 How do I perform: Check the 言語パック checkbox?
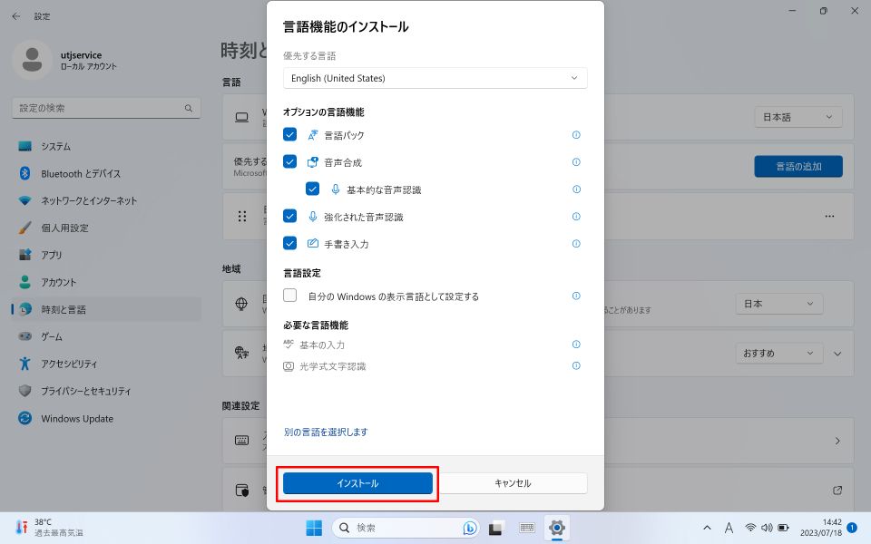[290, 134]
